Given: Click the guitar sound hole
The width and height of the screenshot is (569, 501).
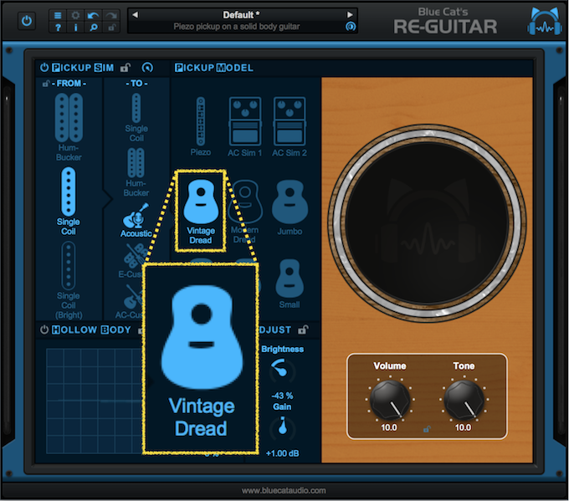Looking at the screenshot, I should coord(427,222).
